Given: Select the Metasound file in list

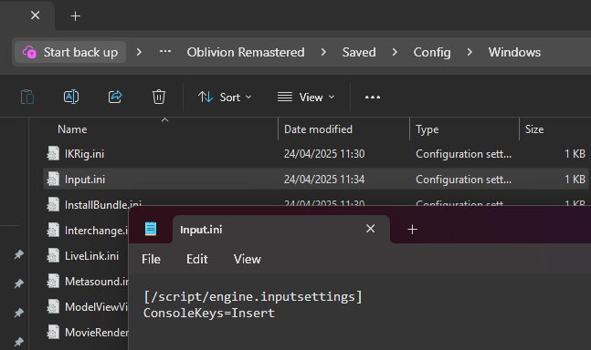Looking at the screenshot, I should click(x=96, y=282).
